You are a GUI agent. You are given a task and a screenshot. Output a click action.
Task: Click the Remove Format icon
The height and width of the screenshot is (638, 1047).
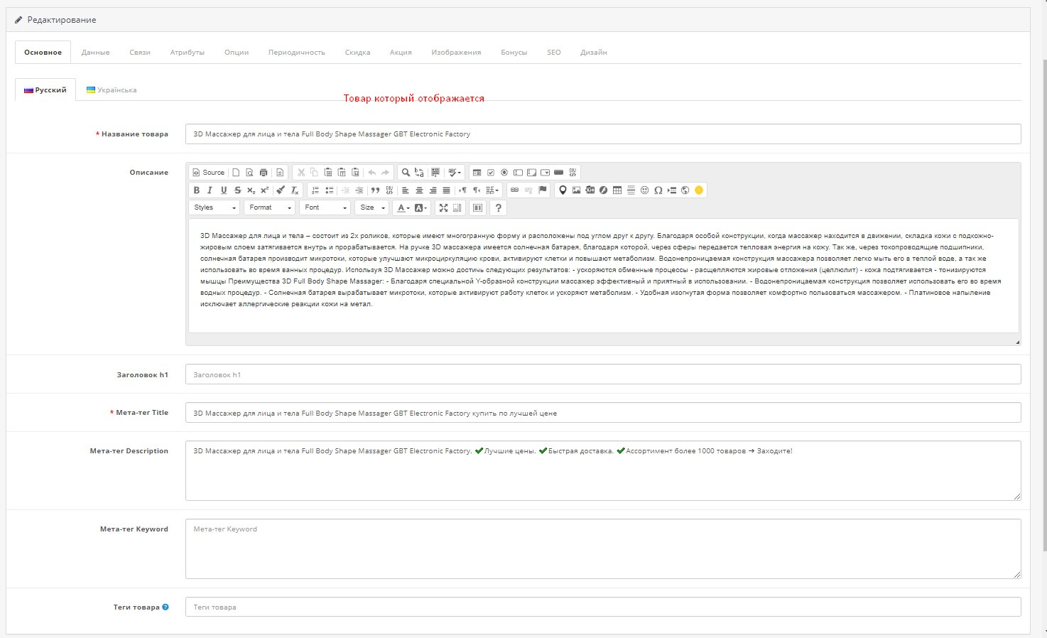pyautogui.click(x=295, y=190)
